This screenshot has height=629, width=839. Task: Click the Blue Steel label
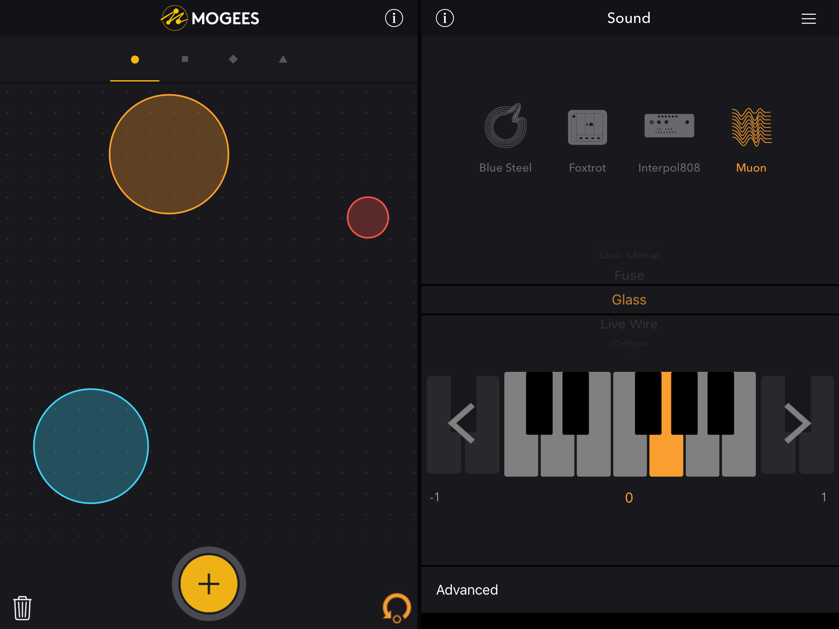506,168
